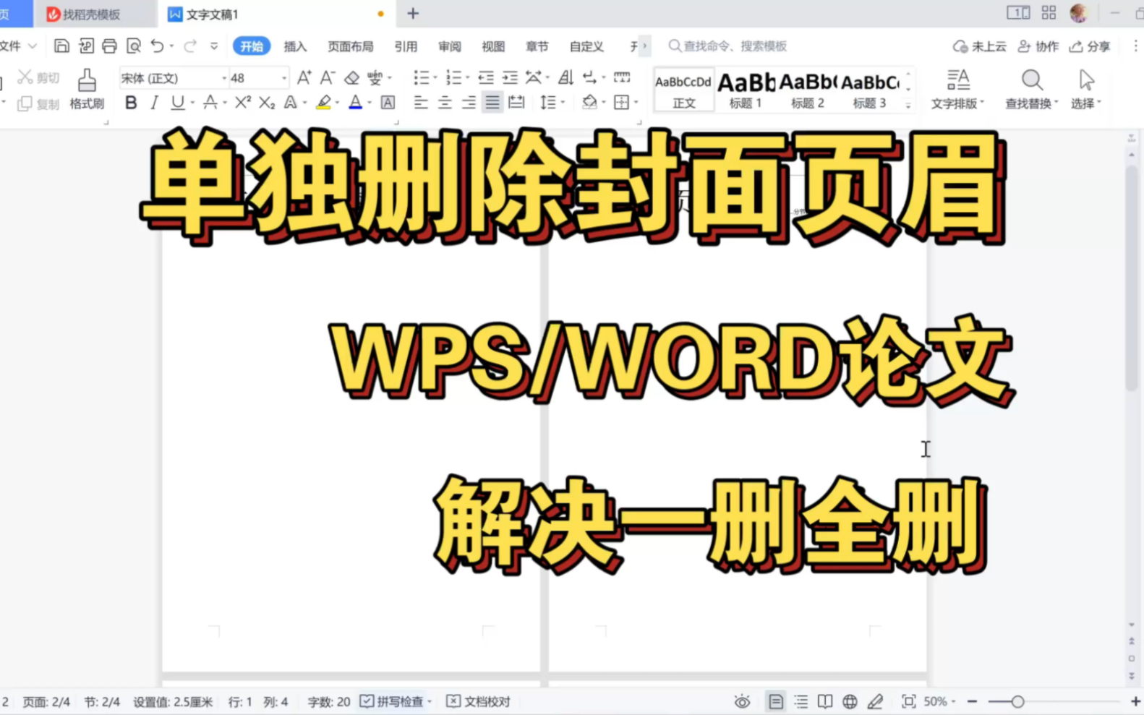The height and width of the screenshot is (715, 1144).
Task: Click the Save icon in quick access toolbar
Action: (61, 46)
